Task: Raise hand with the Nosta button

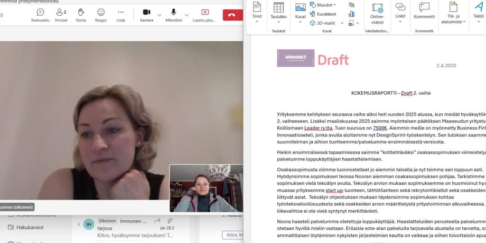Action: click(81, 15)
